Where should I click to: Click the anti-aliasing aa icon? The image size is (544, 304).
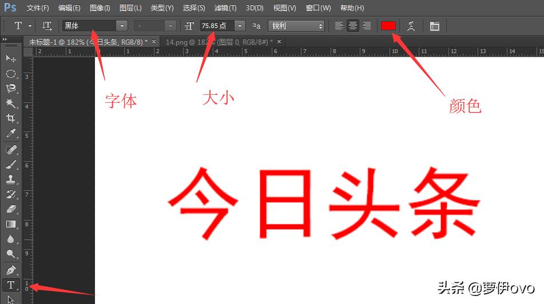(x=256, y=26)
